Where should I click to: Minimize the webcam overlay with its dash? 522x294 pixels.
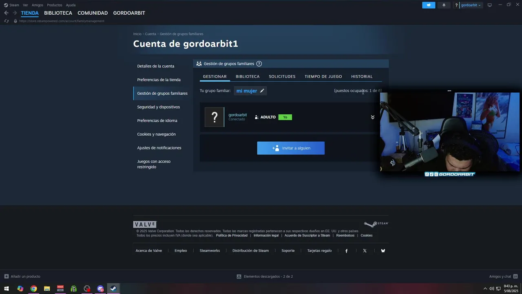tap(449, 91)
